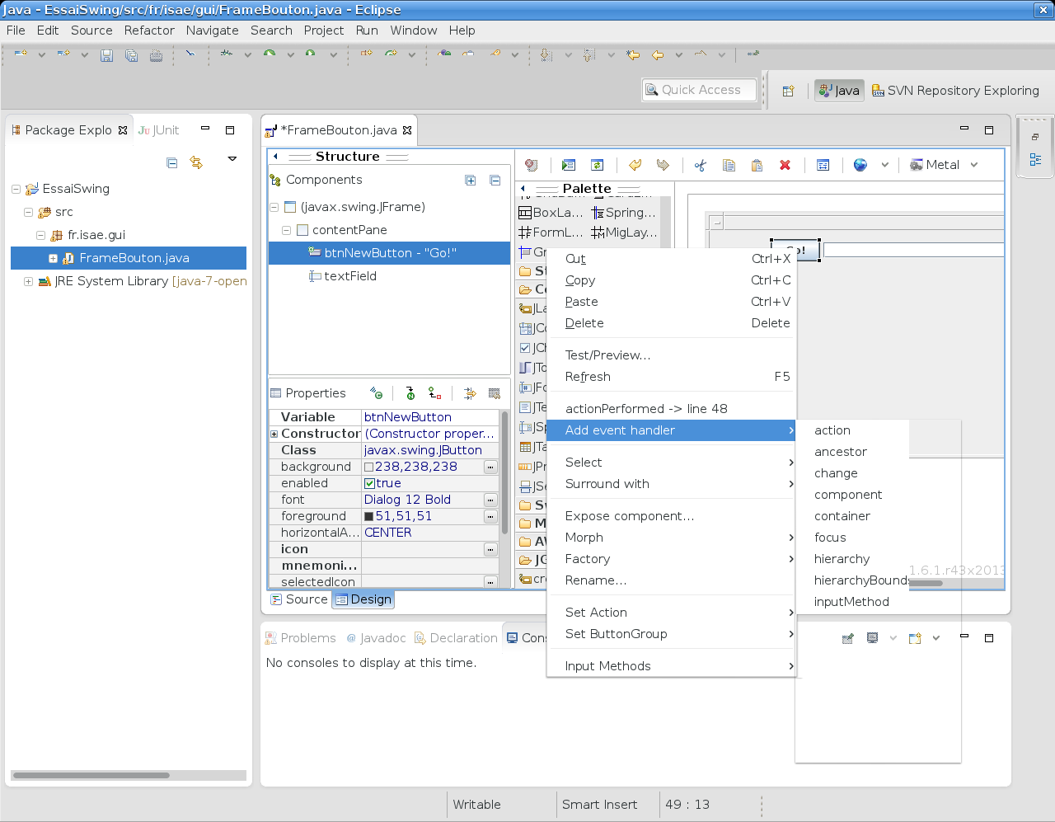Click the Back navigation arrow in toolbar

click(x=658, y=55)
